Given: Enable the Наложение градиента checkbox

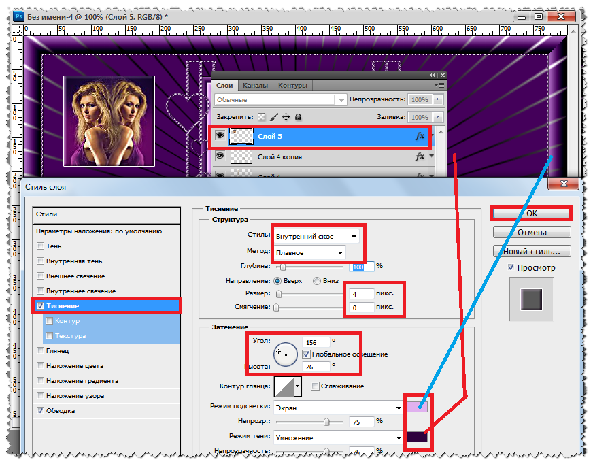Looking at the screenshot, I should [41, 381].
